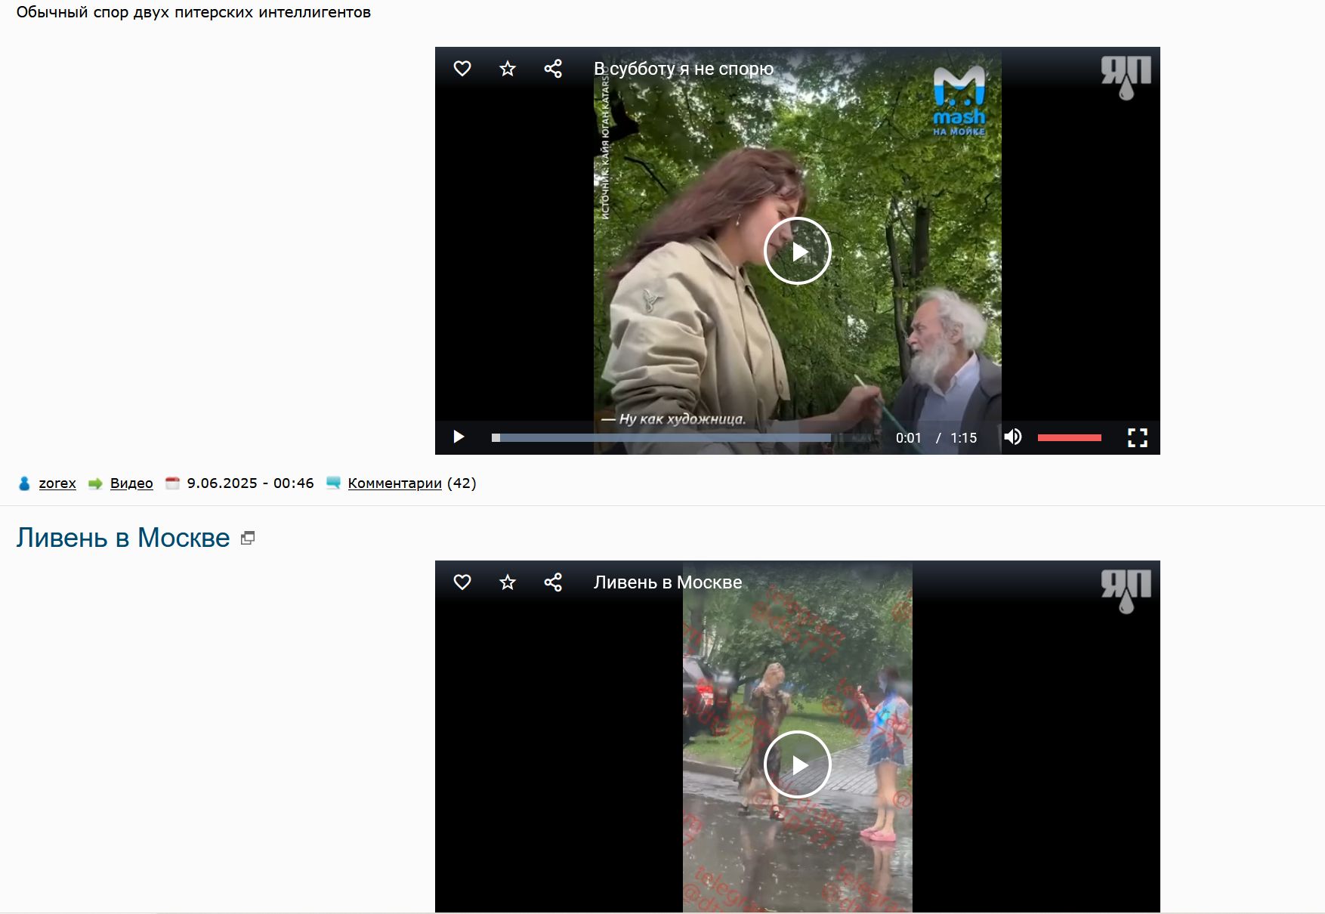This screenshot has width=1325, height=914.
Task: Favorite the 'В субботу я не спорю' video with star
Action: point(508,69)
